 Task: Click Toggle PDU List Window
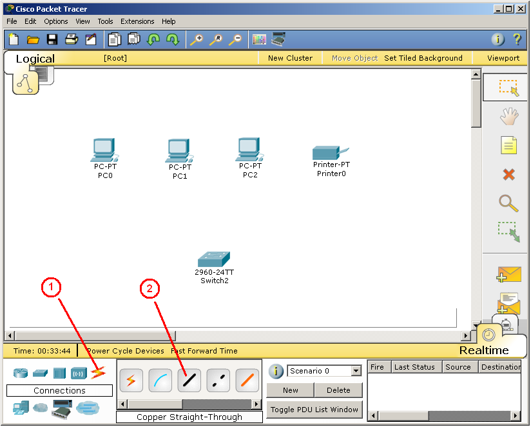314,410
